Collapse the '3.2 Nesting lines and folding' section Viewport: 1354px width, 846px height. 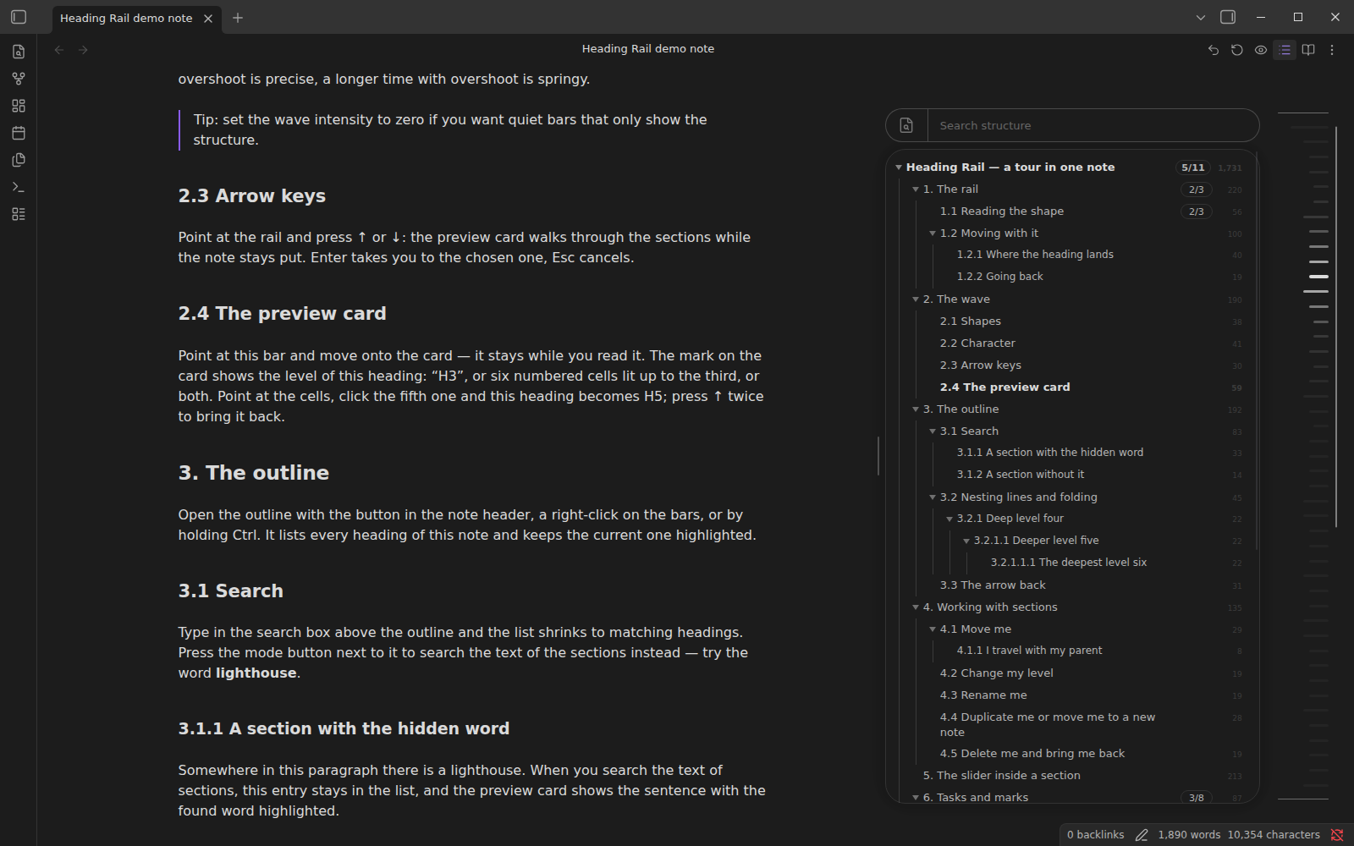pos(933,497)
